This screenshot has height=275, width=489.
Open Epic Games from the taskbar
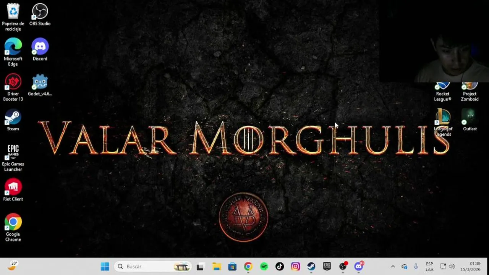[327, 266]
